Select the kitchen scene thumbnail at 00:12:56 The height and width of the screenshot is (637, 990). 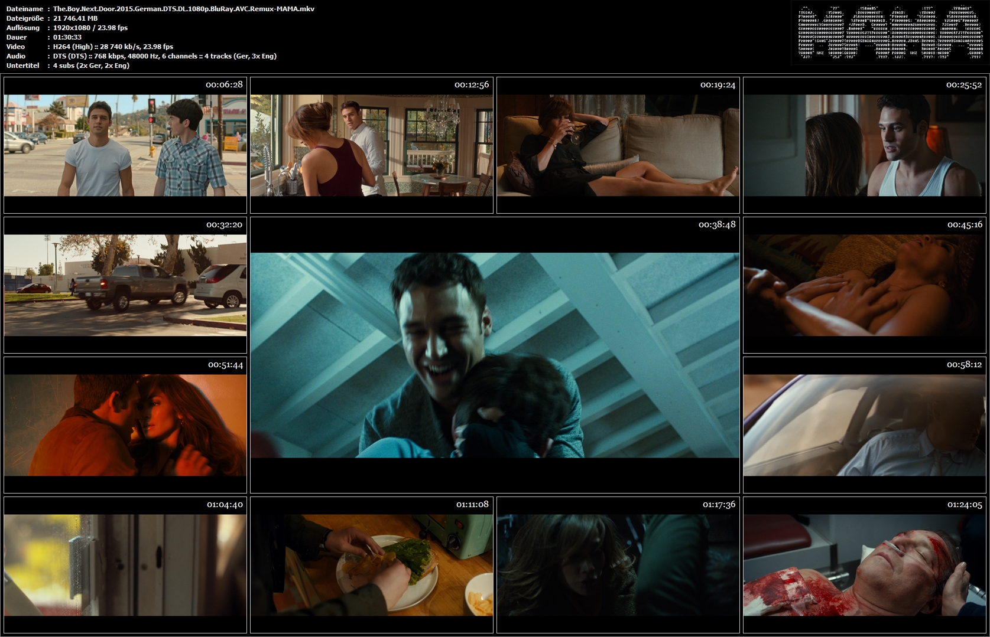point(372,145)
